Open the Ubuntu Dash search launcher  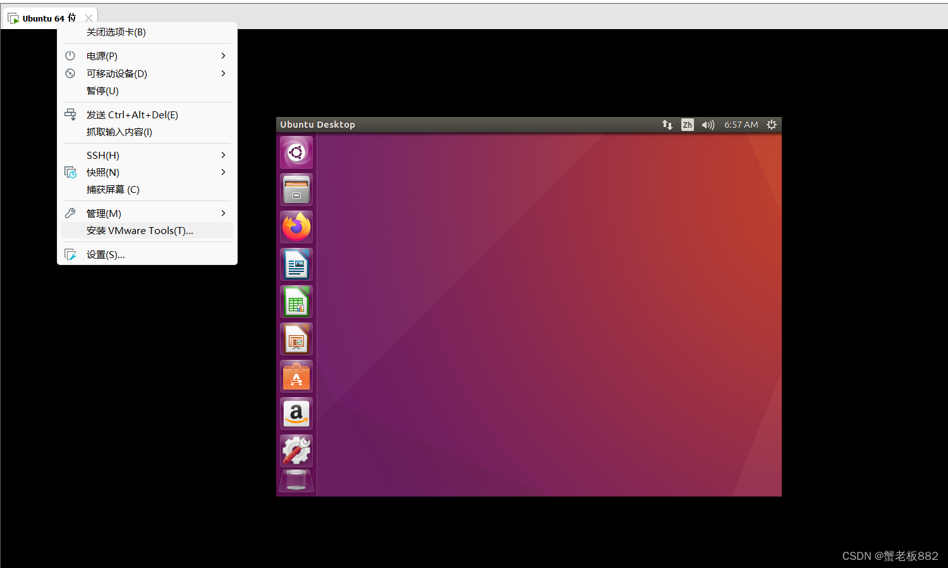pyautogui.click(x=296, y=152)
